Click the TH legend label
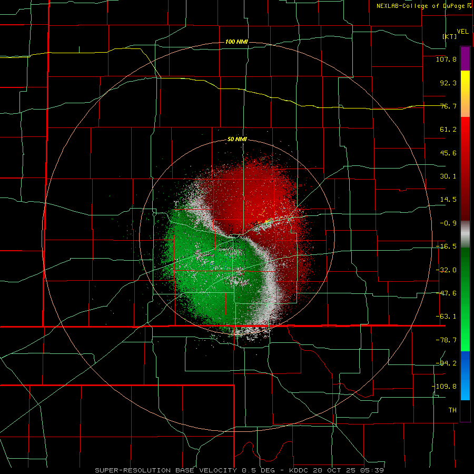474x474 pixels. click(x=452, y=410)
